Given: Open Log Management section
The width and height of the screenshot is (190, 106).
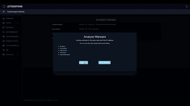Looking at the screenshot, I should click(x=12, y=32).
